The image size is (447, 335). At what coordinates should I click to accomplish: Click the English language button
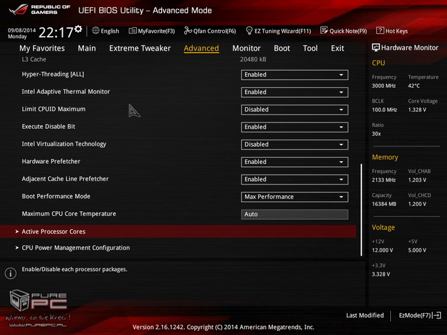coord(105,31)
